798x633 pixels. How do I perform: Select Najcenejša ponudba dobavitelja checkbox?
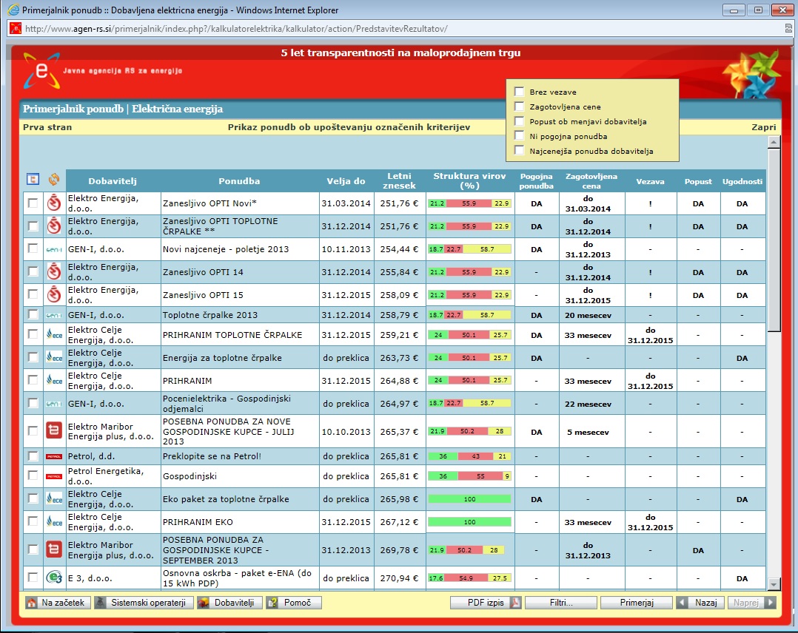[519, 151]
